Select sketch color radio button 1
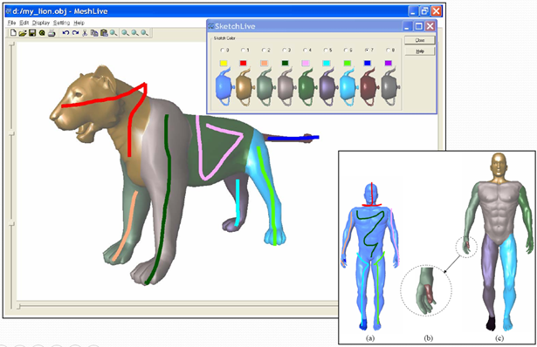 click(x=244, y=50)
